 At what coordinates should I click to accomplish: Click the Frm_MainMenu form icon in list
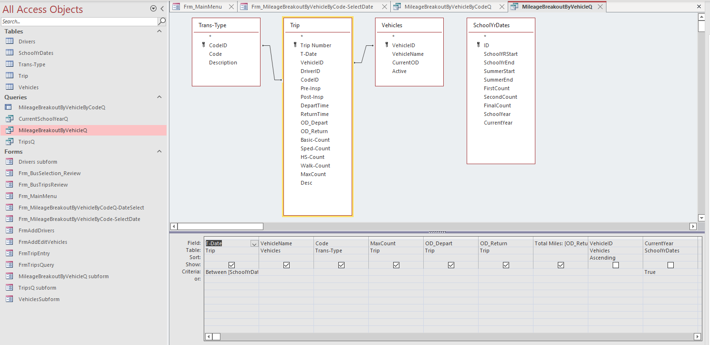click(x=10, y=196)
